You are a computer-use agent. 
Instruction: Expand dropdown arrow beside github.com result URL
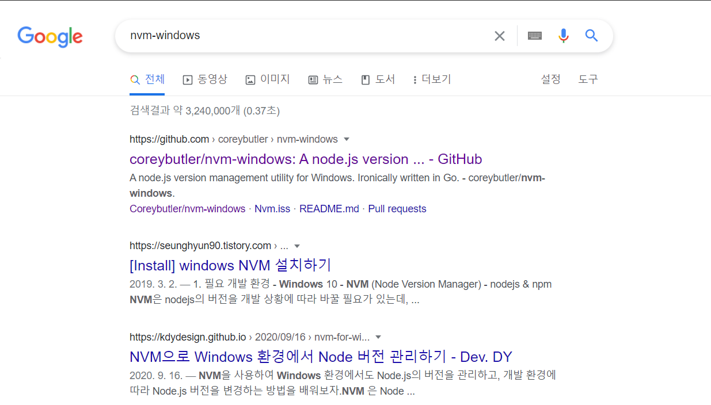347,139
